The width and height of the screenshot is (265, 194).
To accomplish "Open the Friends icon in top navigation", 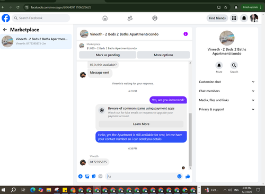I will [x=130, y=18].
